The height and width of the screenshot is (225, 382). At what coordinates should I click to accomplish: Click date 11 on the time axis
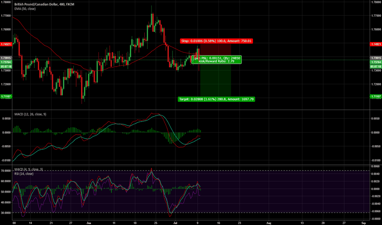[114, 223]
